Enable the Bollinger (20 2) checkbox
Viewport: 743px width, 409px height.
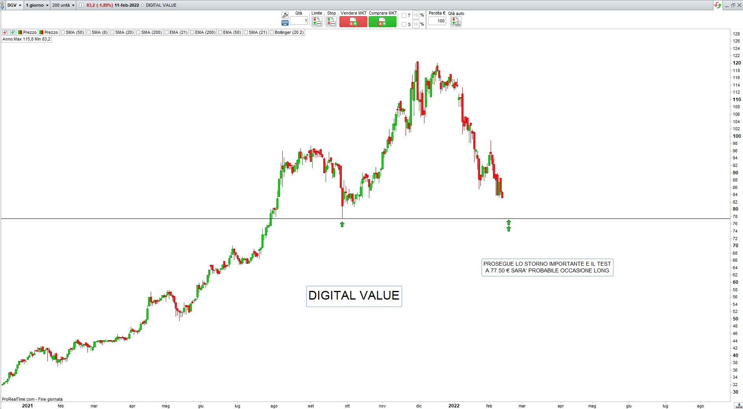click(272, 32)
